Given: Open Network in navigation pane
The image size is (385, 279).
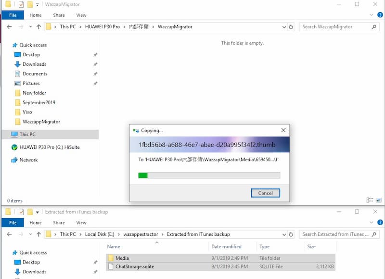Looking at the screenshot, I should coord(28,160).
